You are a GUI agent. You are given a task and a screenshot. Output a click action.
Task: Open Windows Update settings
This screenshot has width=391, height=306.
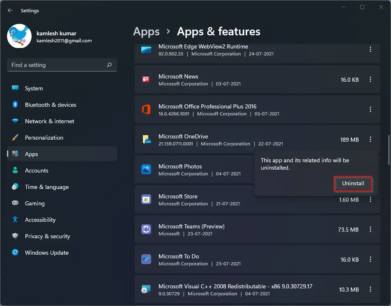pyautogui.click(x=62, y=253)
